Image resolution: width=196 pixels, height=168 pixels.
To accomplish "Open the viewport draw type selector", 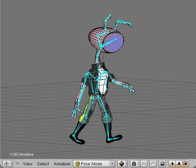I will 121,164.
